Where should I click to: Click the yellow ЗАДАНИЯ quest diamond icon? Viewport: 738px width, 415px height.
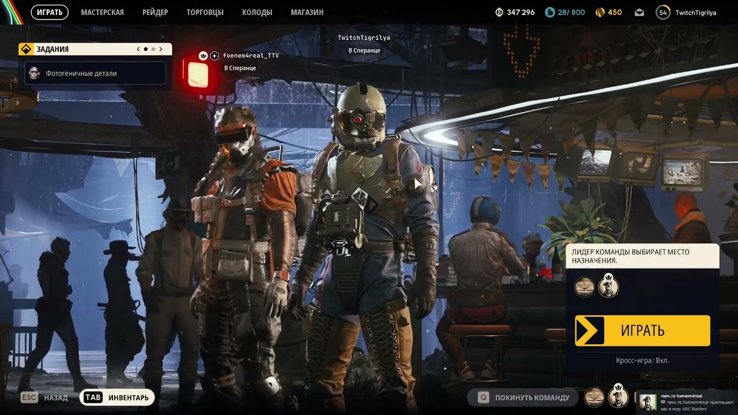[26, 49]
